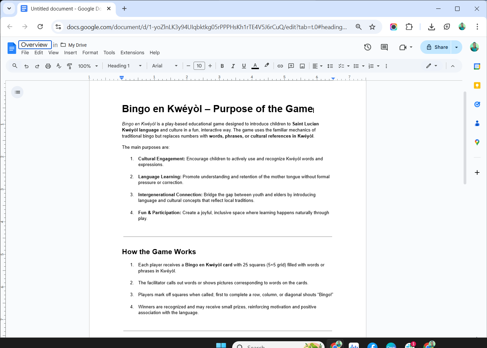The height and width of the screenshot is (348, 487).
Task: Click the search menus magnifier icon
Action: point(15,66)
